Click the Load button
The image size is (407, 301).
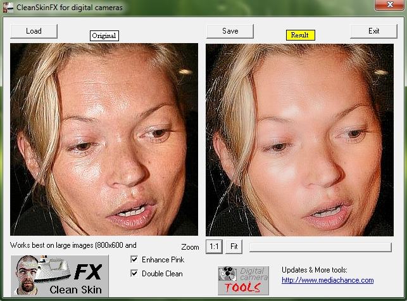pyautogui.click(x=34, y=31)
